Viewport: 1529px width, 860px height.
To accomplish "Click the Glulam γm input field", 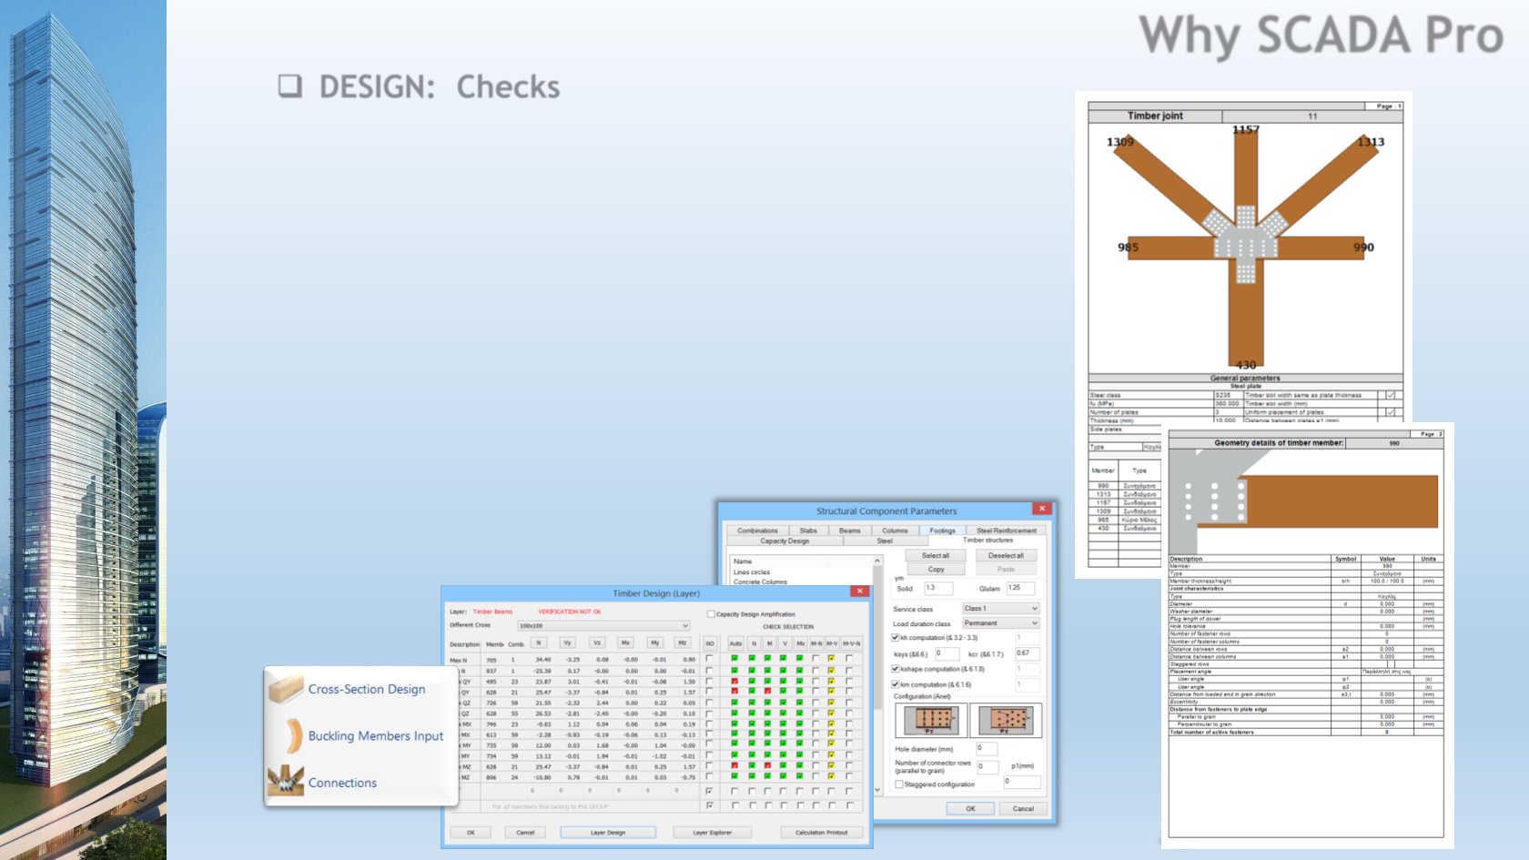I will pos(1020,588).
